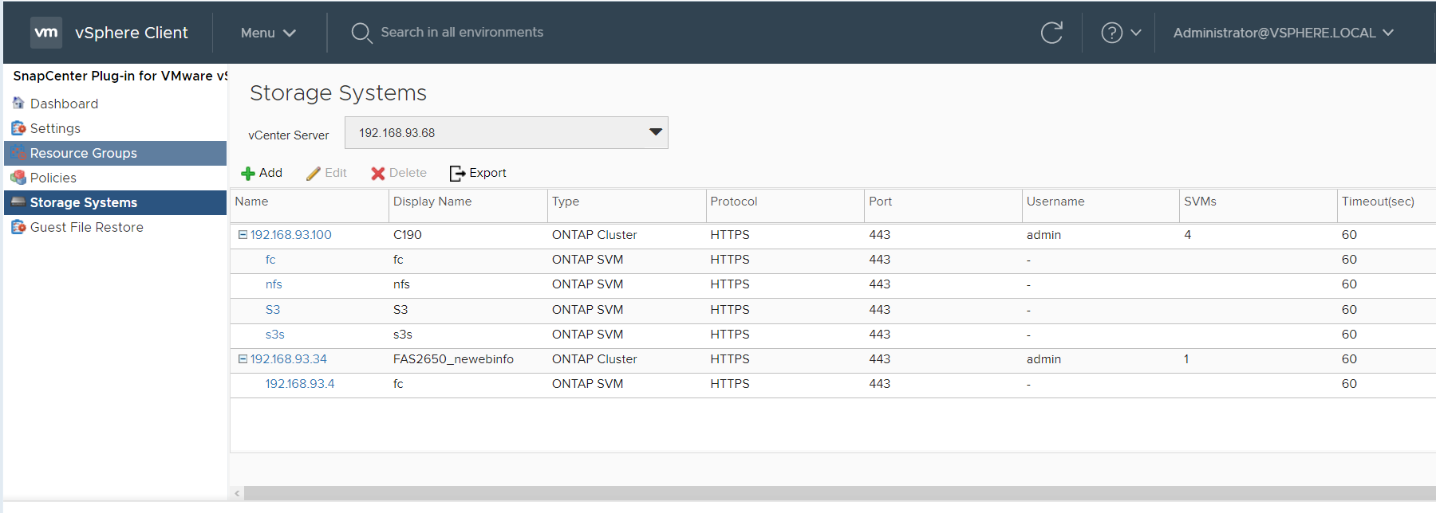Click the refresh icon in header

point(1051,33)
